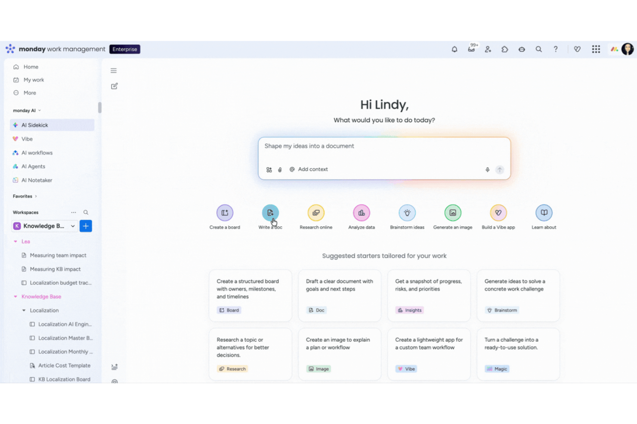Image resolution: width=637 pixels, height=424 pixels.
Task: Open the products switcher grid icon
Action: 596,49
